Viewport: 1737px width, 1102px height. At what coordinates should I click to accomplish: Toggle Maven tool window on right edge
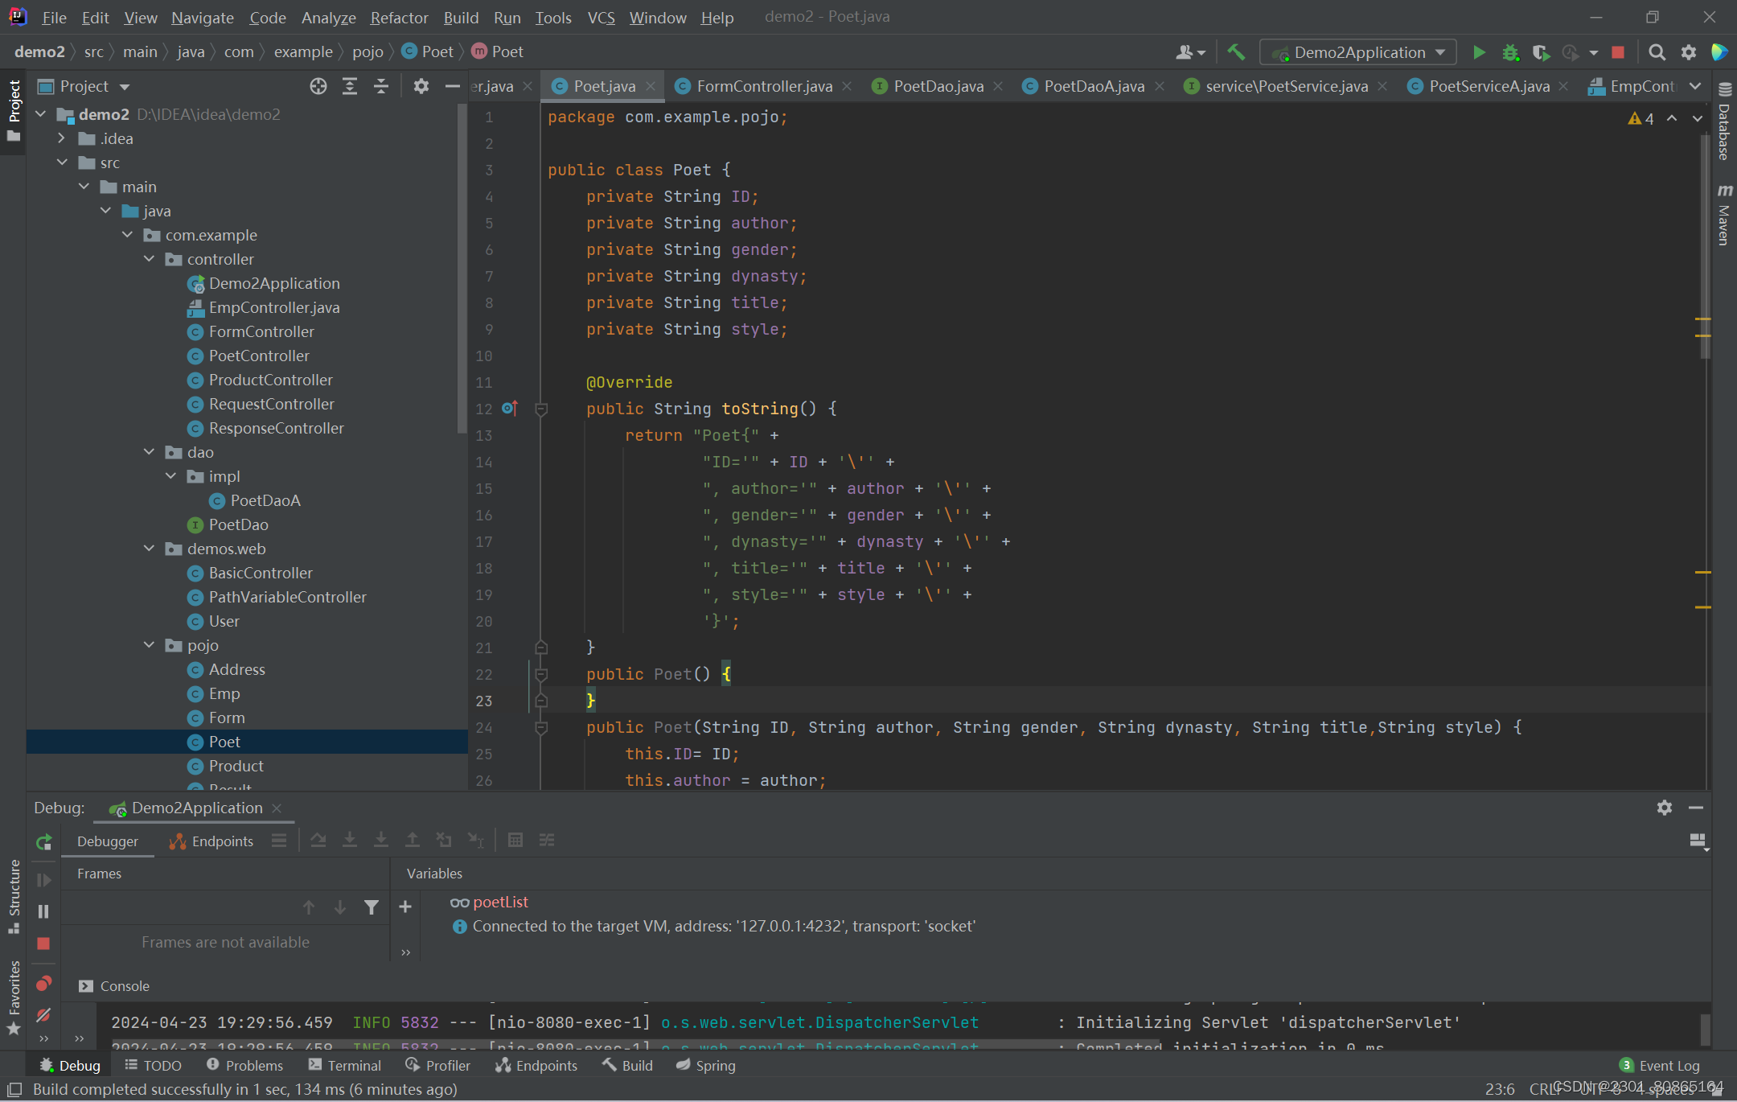pyautogui.click(x=1724, y=215)
